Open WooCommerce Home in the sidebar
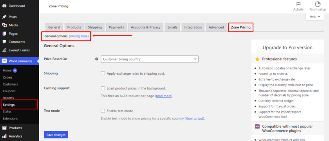This screenshot has height=141, width=329. [7, 70]
